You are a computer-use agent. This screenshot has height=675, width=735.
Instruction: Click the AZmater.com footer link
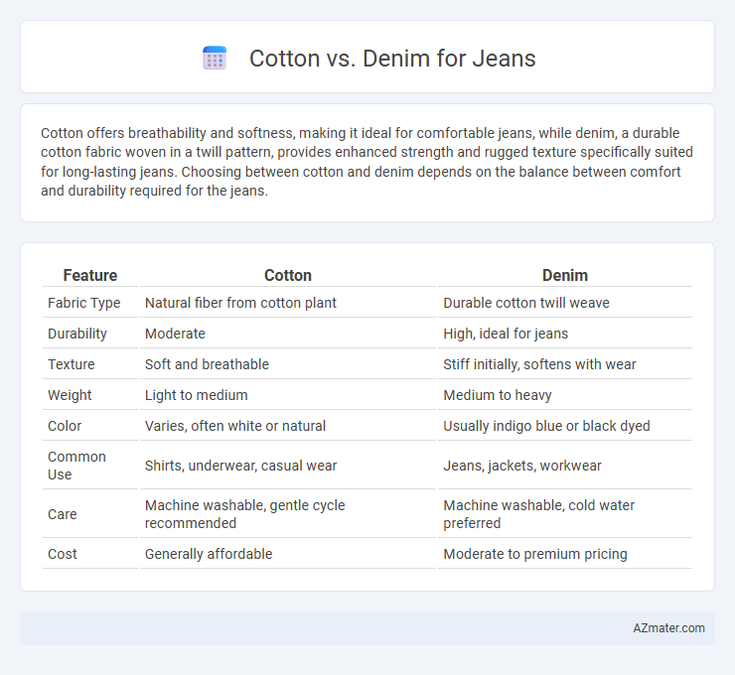pos(668,628)
